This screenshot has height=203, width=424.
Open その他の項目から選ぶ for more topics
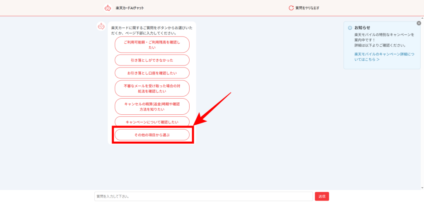pyautogui.click(x=152, y=135)
